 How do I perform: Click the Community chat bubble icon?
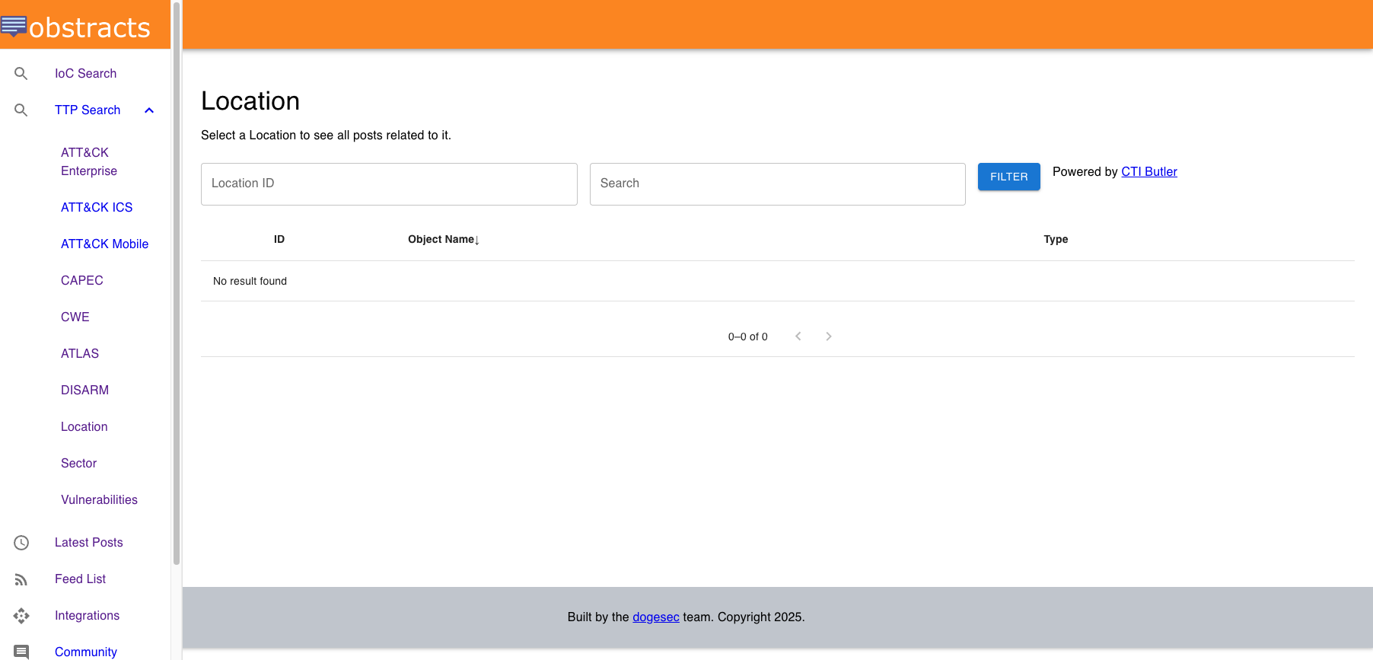click(21, 652)
